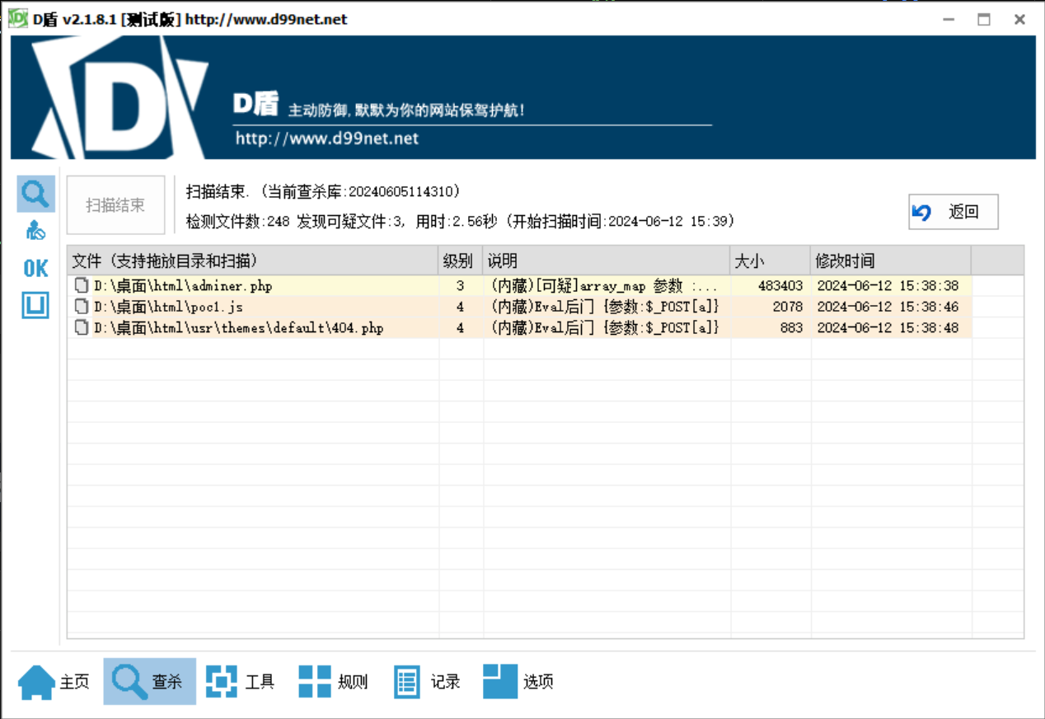Click the 扫描结束 button
The height and width of the screenshot is (719, 1045).
point(116,205)
